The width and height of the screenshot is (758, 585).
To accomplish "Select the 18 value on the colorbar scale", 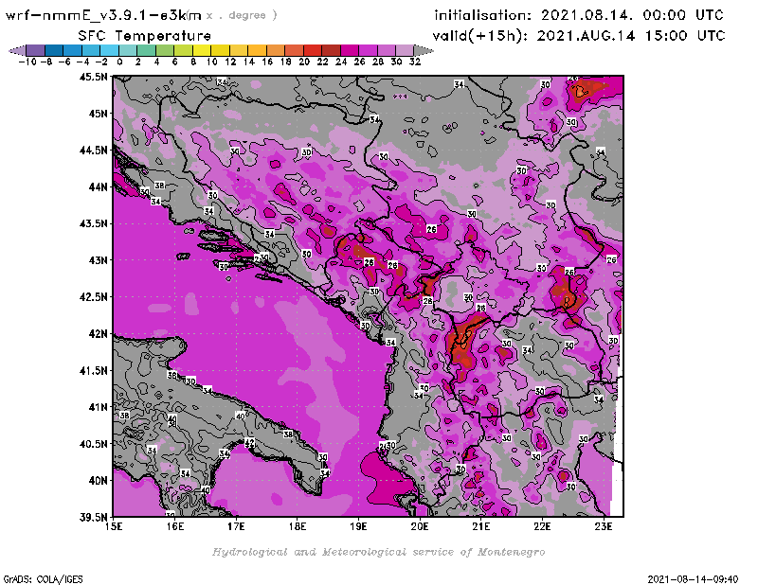I will click(x=286, y=62).
